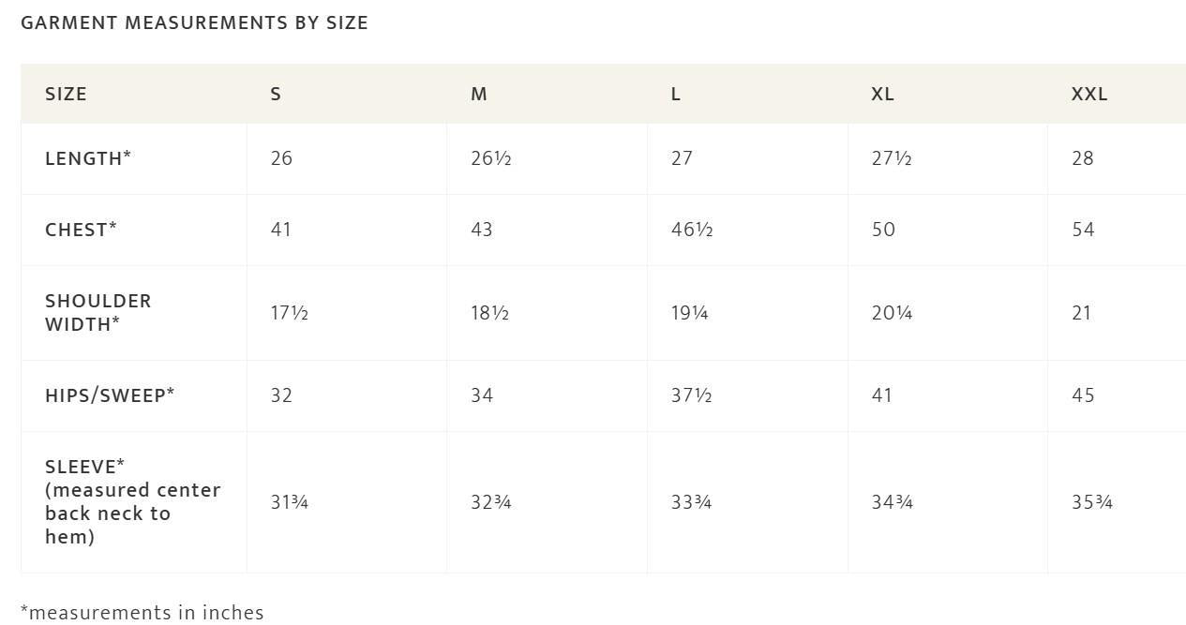The height and width of the screenshot is (625, 1186).
Task: Click the 26 length value for S
Action: point(281,158)
